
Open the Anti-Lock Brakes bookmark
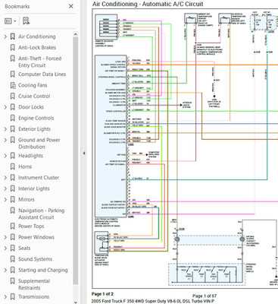coord(37,47)
